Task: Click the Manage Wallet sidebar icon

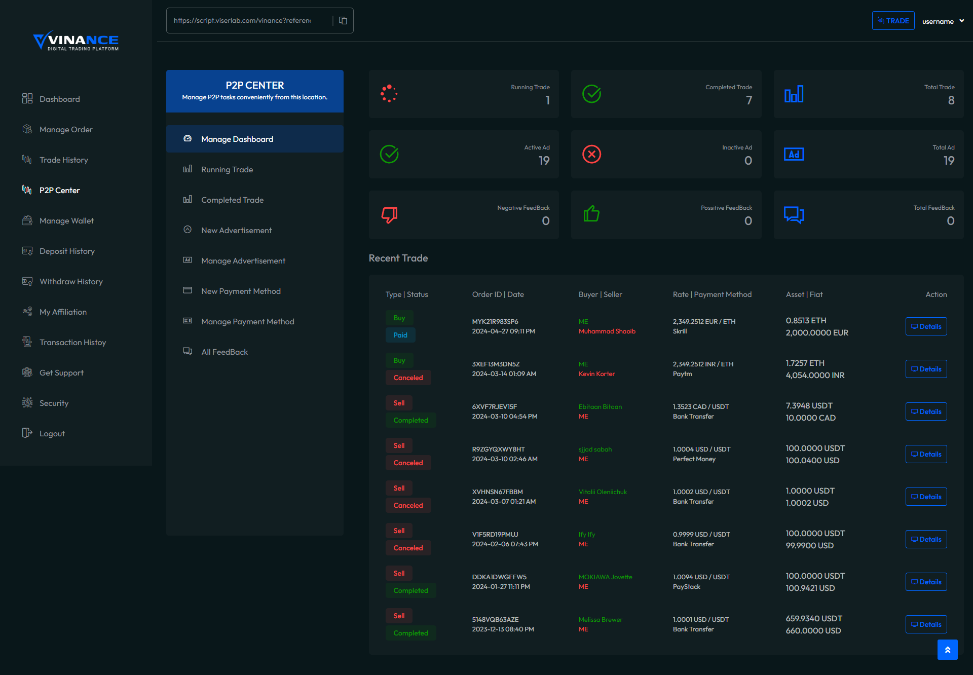Action: 27,220
